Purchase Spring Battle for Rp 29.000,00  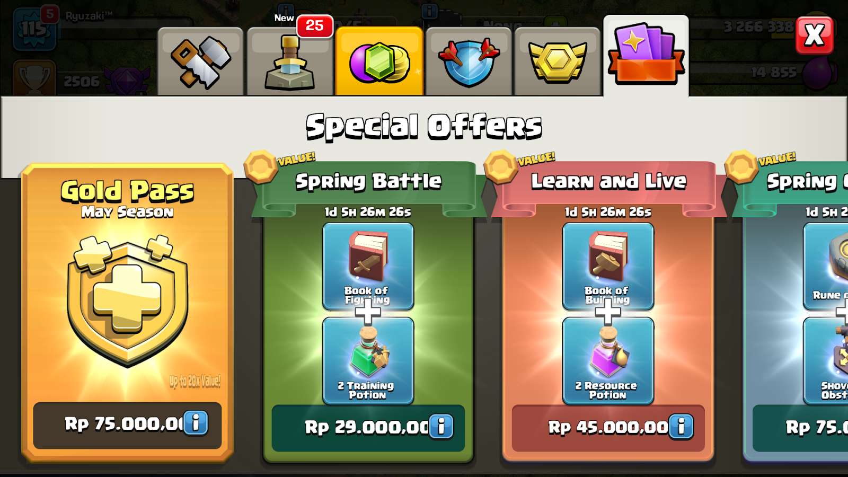[x=368, y=428]
